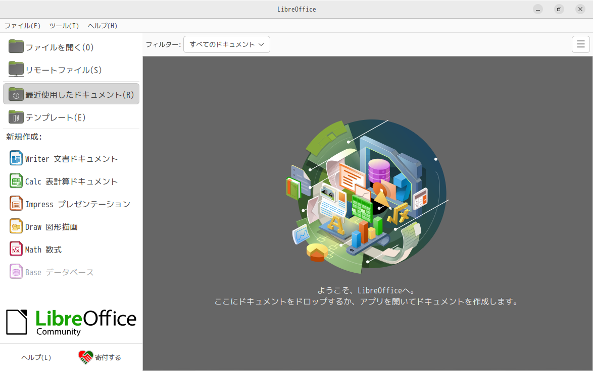Open the ツール(T) menu
Image resolution: width=593 pixels, height=371 pixels.
tap(64, 26)
